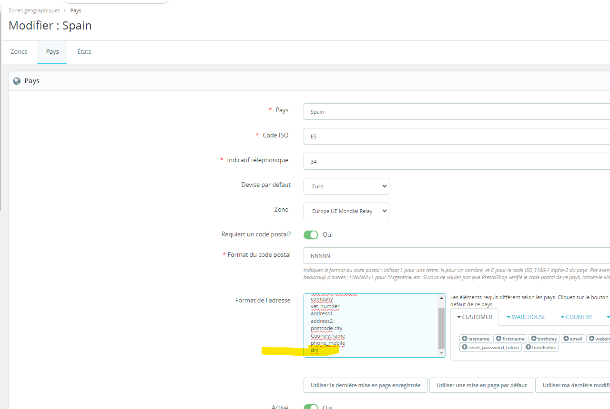Toggle the Activé switch
The image size is (610, 409).
pyautogui.click(x=311, y=407)
